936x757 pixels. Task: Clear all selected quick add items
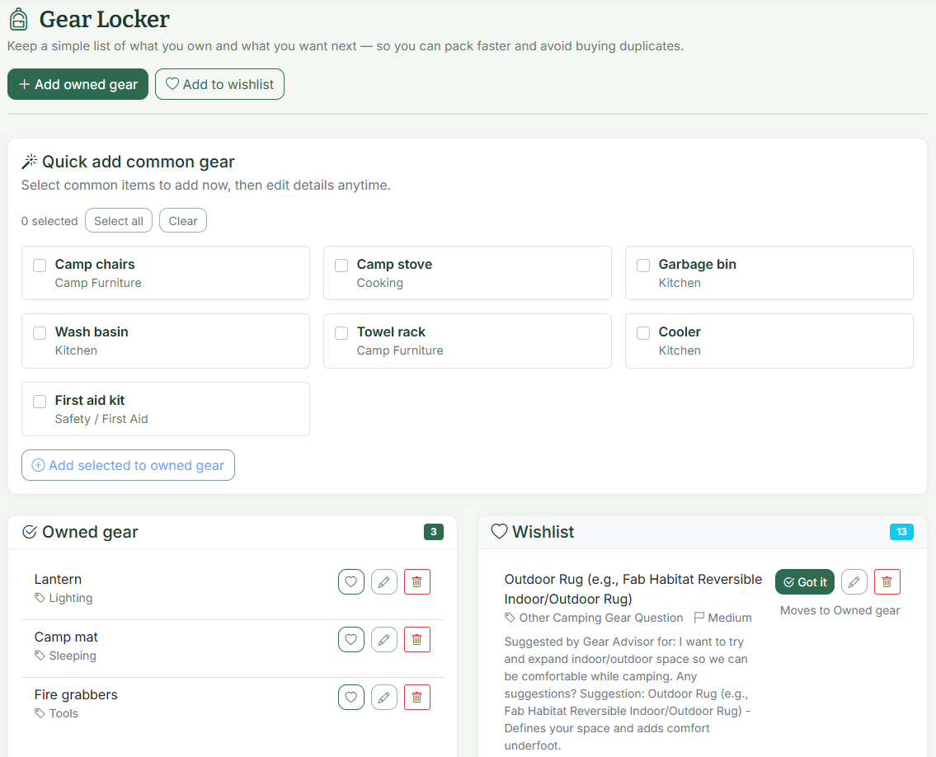(182, 220)
